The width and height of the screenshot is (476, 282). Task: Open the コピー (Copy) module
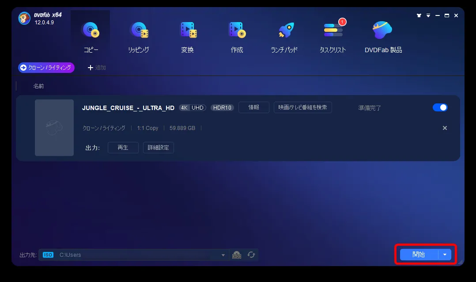click(91, 36)
